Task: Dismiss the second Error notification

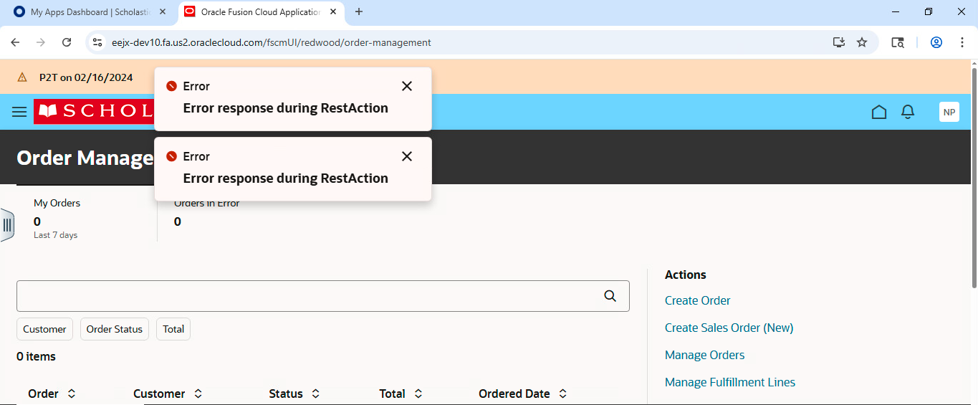Action: pyautogui.click(x=407, y=156)
